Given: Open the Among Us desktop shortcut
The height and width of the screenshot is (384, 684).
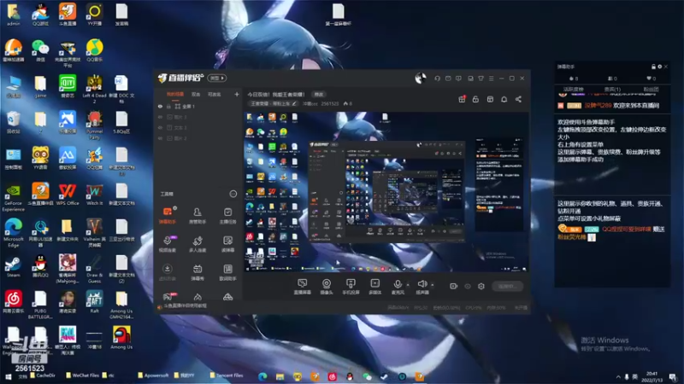Looking at the screenshot, I should click(121, 338).
